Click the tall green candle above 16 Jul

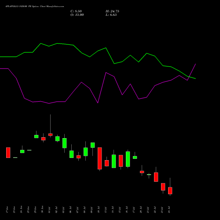point(128,159)
